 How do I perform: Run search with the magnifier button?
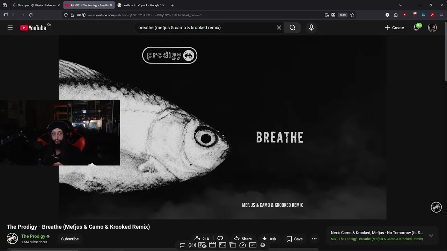tap(293, 28)
